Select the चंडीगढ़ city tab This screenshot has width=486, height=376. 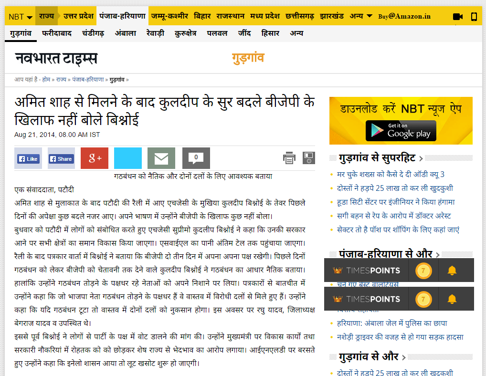93,33
